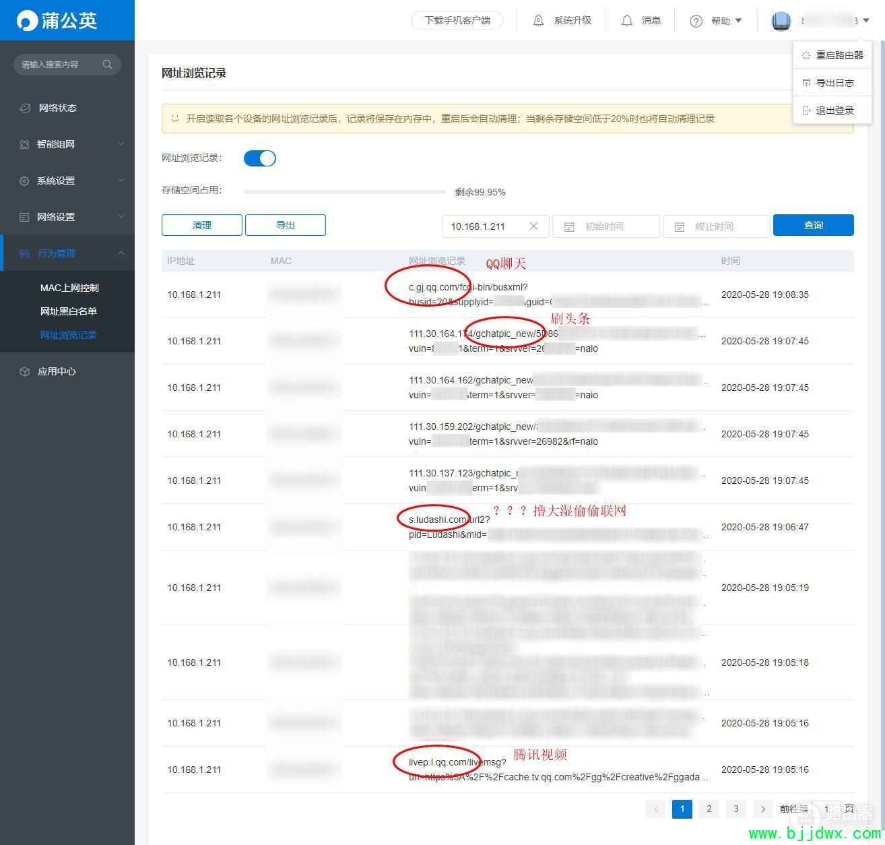Click the search magnifier icon in sidebar
This screenshot has width=885, height=845.
107,65
